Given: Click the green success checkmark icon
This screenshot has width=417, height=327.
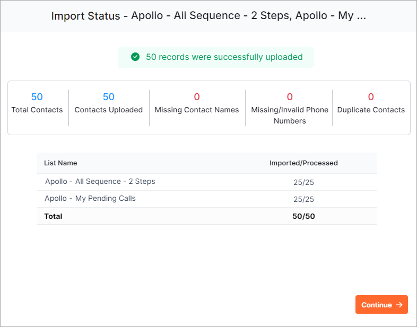Looking at the screenshot, I should pyautogui.click(x=135, y=57).
